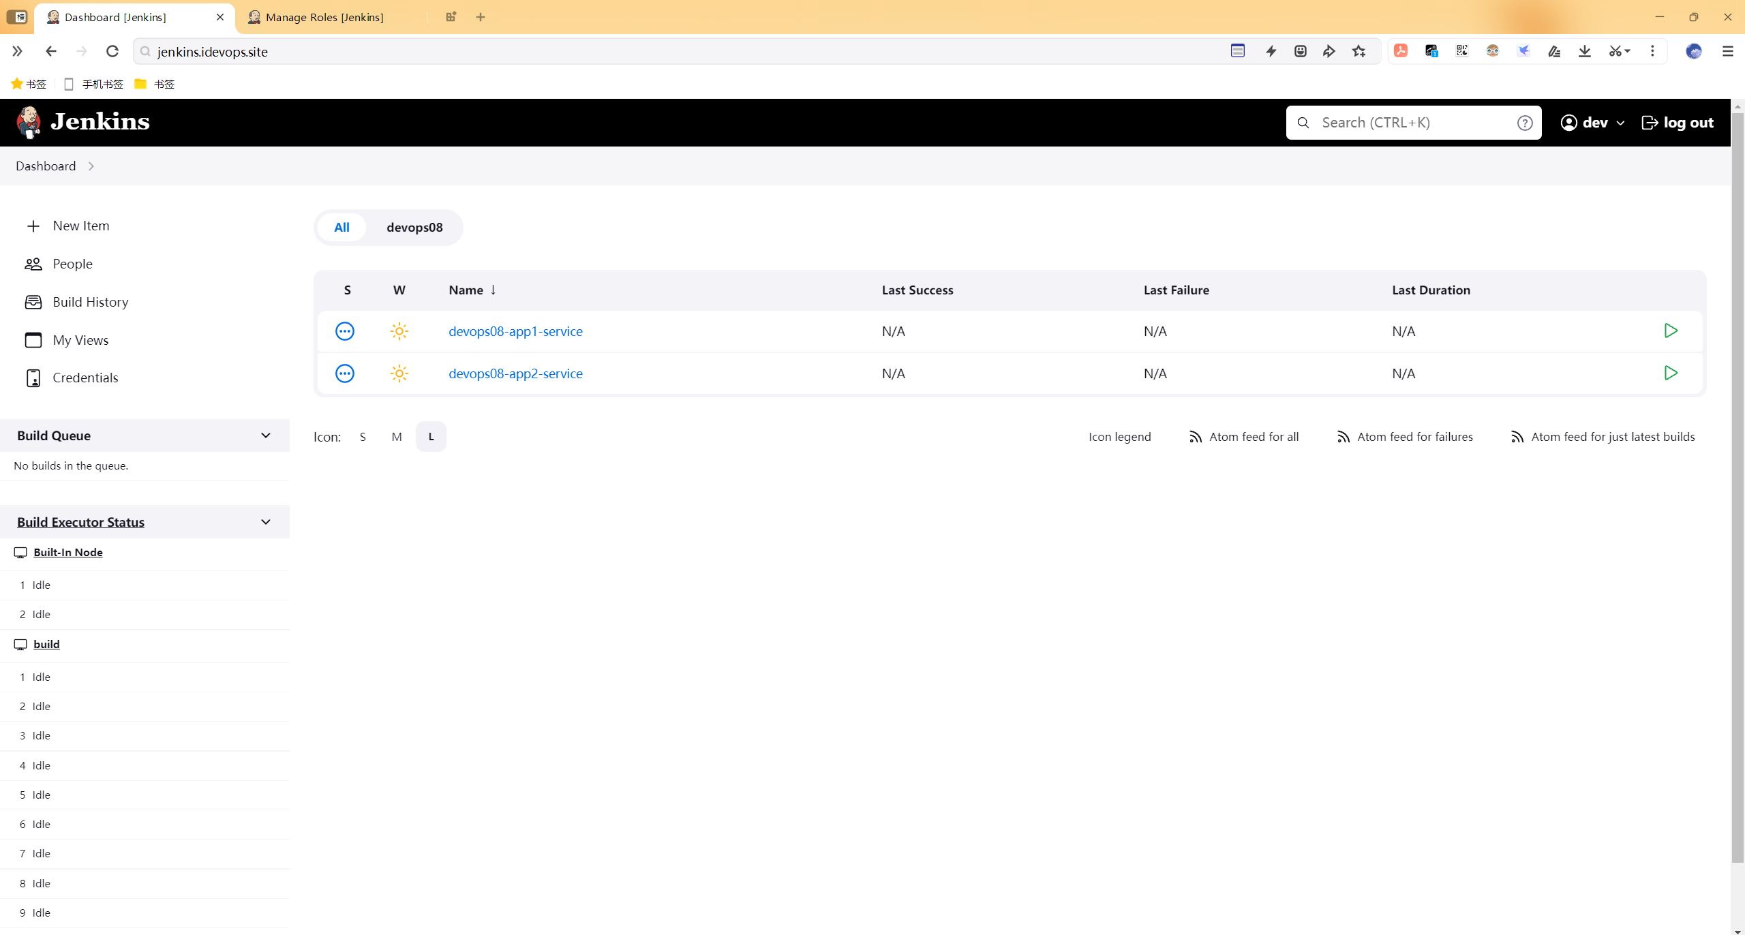Focus the Jenkins search box

(1413, 123)
